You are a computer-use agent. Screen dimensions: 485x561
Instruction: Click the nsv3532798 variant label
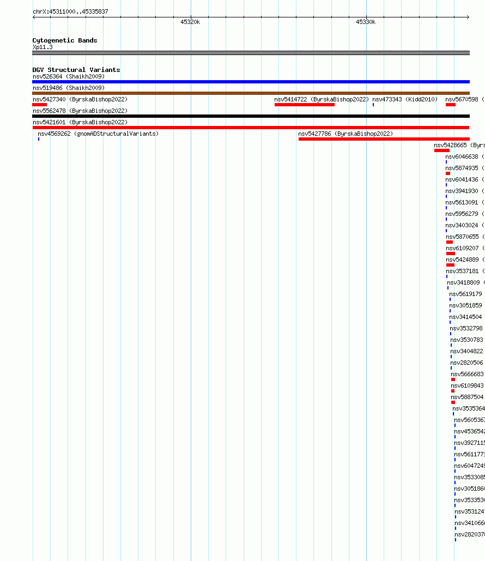[466, 328]
